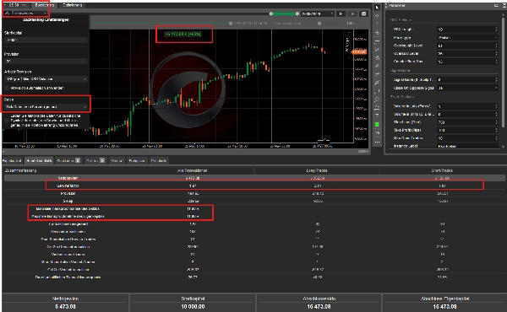Image resolution: width=507 pixels, height=312 pixels.
Task: Open the backtest date range dropdown
Action: pyautogui.click(x=318, y=13)
